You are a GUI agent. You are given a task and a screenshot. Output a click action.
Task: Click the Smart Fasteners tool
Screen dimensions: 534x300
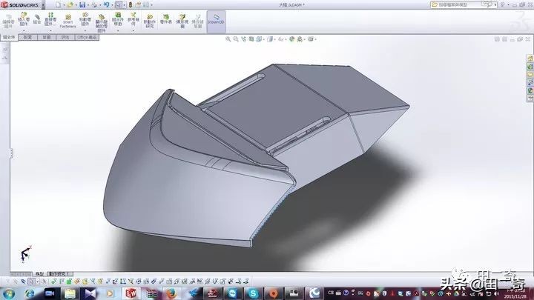pyautogui.click(x=67, y=21)
